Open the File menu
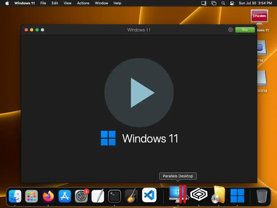The image size is (277, 208). pyautogui.click(x=43, y=3)
